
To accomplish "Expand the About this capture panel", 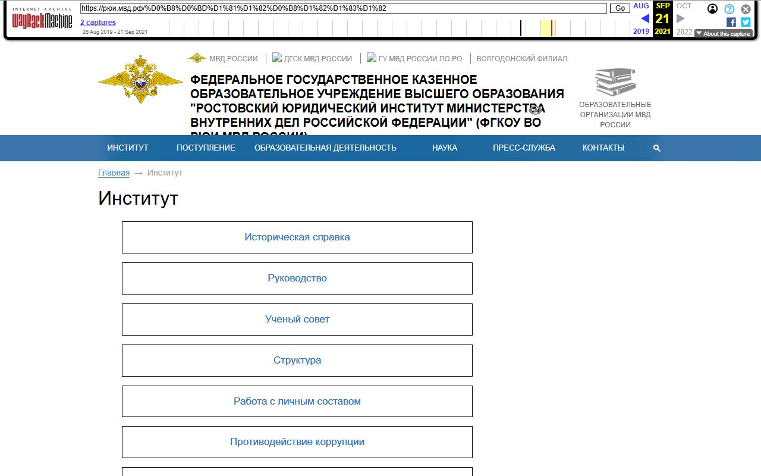I will coord(723,34).
